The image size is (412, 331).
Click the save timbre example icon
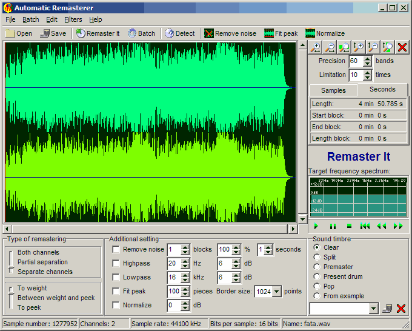point(387,309)
